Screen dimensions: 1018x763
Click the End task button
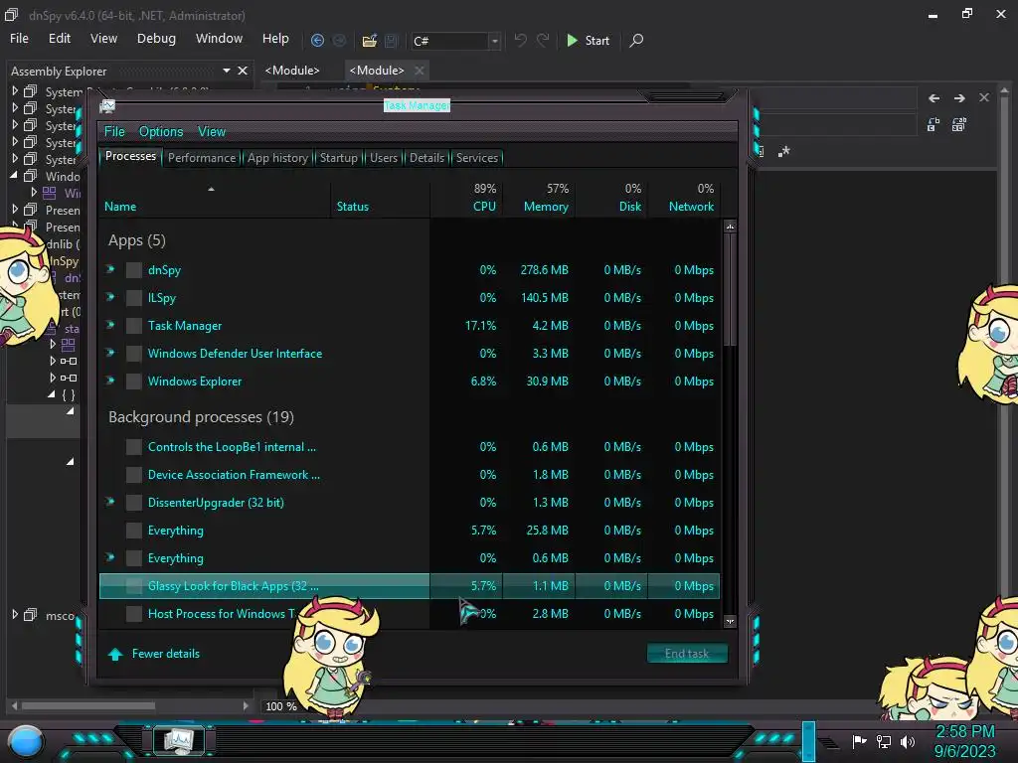(x=687, y=654)
